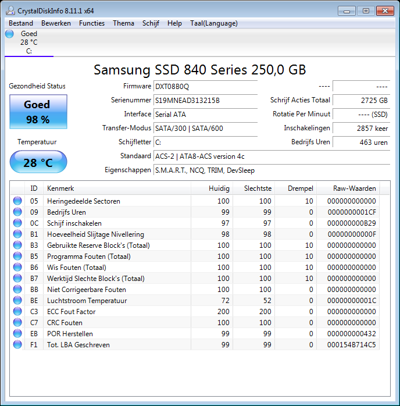Open the Functies menu
400x406 pixels.
tap(92, 23)
